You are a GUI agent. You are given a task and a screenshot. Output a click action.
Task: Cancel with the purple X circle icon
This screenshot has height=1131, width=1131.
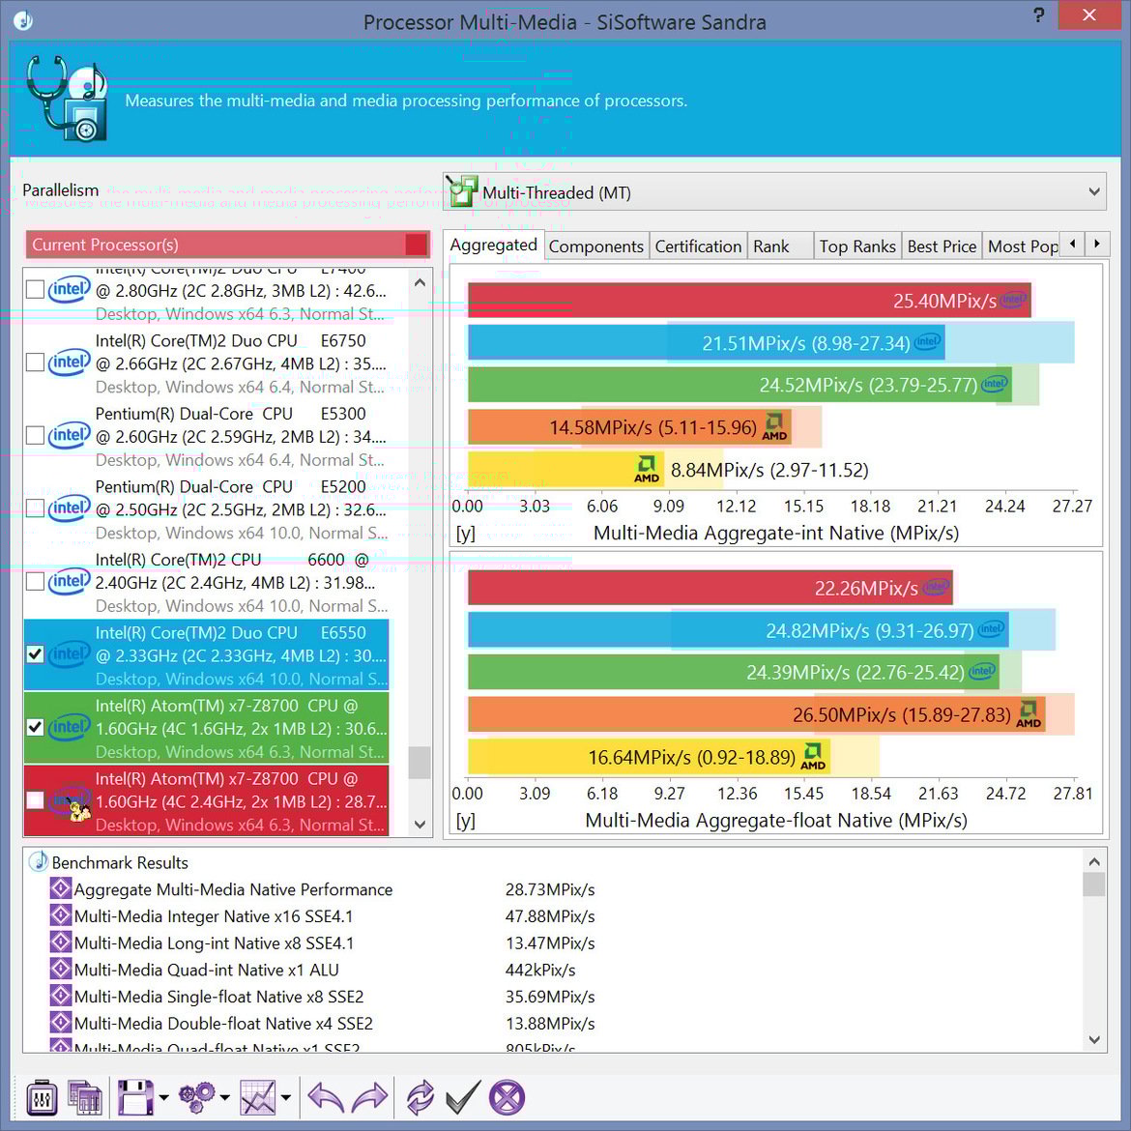pyautogui.click(x=507, y=1097)
